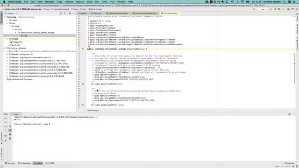The width and height of the screenshot is (299, 168).
Task: Click getActiveProfiles method declaration line
Action: 107,84
